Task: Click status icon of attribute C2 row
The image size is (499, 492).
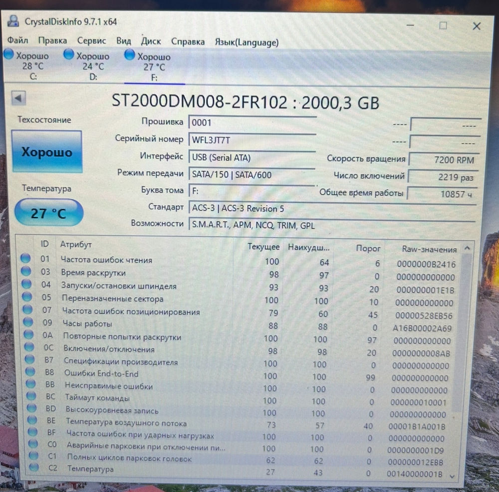Action: click(x=34, y=467)
